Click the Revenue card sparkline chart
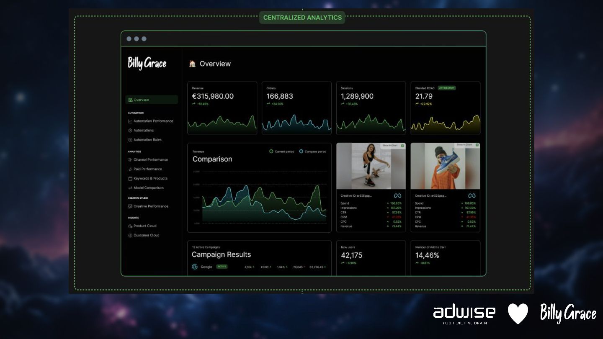Image resolution: width=603 pixels, height=339 pixels. click(222, 124)
